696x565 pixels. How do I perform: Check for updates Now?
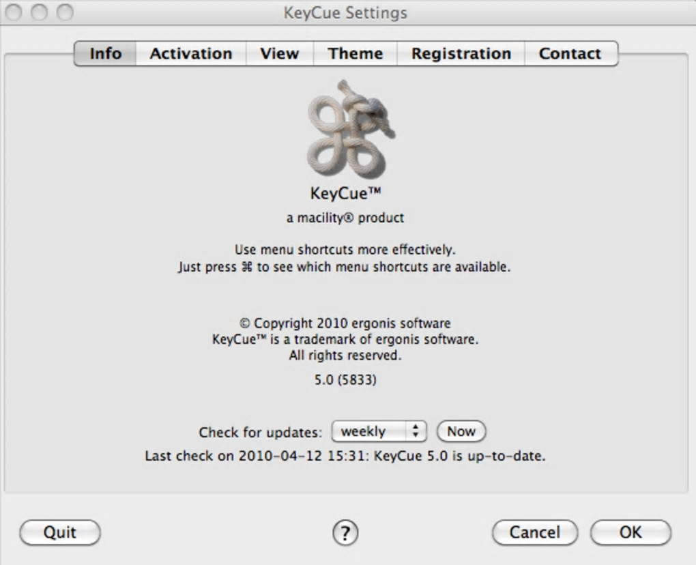click(461, 431)
